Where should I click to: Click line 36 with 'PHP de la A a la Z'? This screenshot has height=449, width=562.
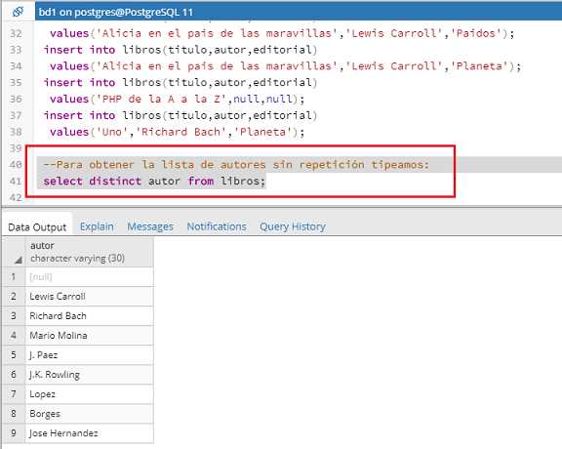[177, 99]
